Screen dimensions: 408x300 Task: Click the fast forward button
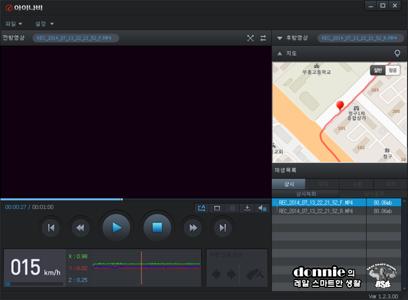tap(193, 227)
